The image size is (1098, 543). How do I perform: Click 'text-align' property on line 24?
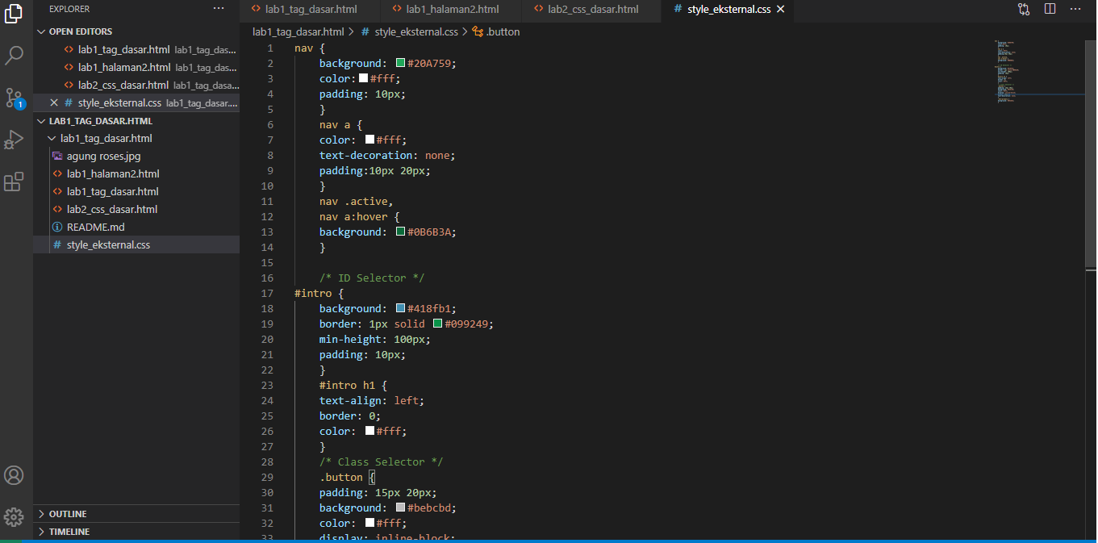coord(350,400)
